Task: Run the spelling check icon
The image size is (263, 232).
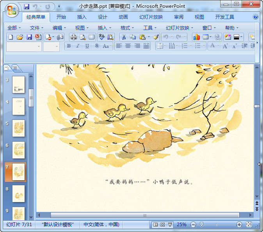Action: 101,37
